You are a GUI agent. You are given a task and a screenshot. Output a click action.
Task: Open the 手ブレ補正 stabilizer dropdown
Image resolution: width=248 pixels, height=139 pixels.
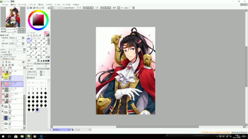tap(133, 8)
